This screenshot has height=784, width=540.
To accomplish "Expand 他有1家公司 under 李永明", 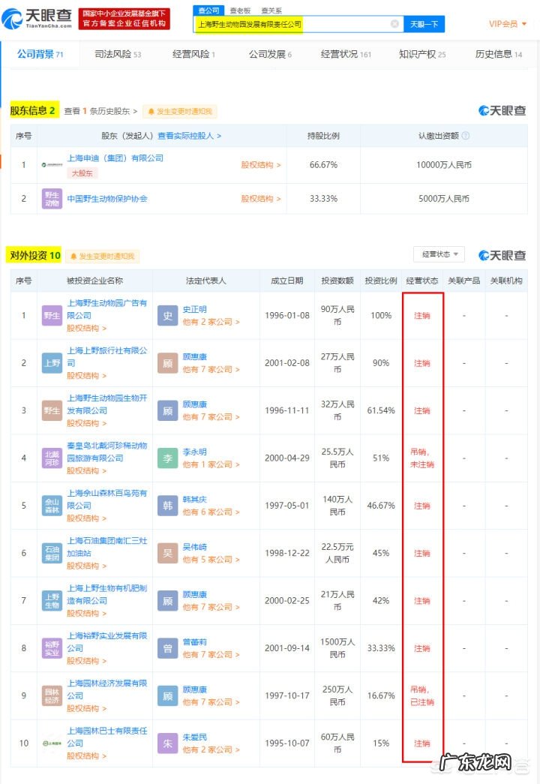I will coord(211,464).
